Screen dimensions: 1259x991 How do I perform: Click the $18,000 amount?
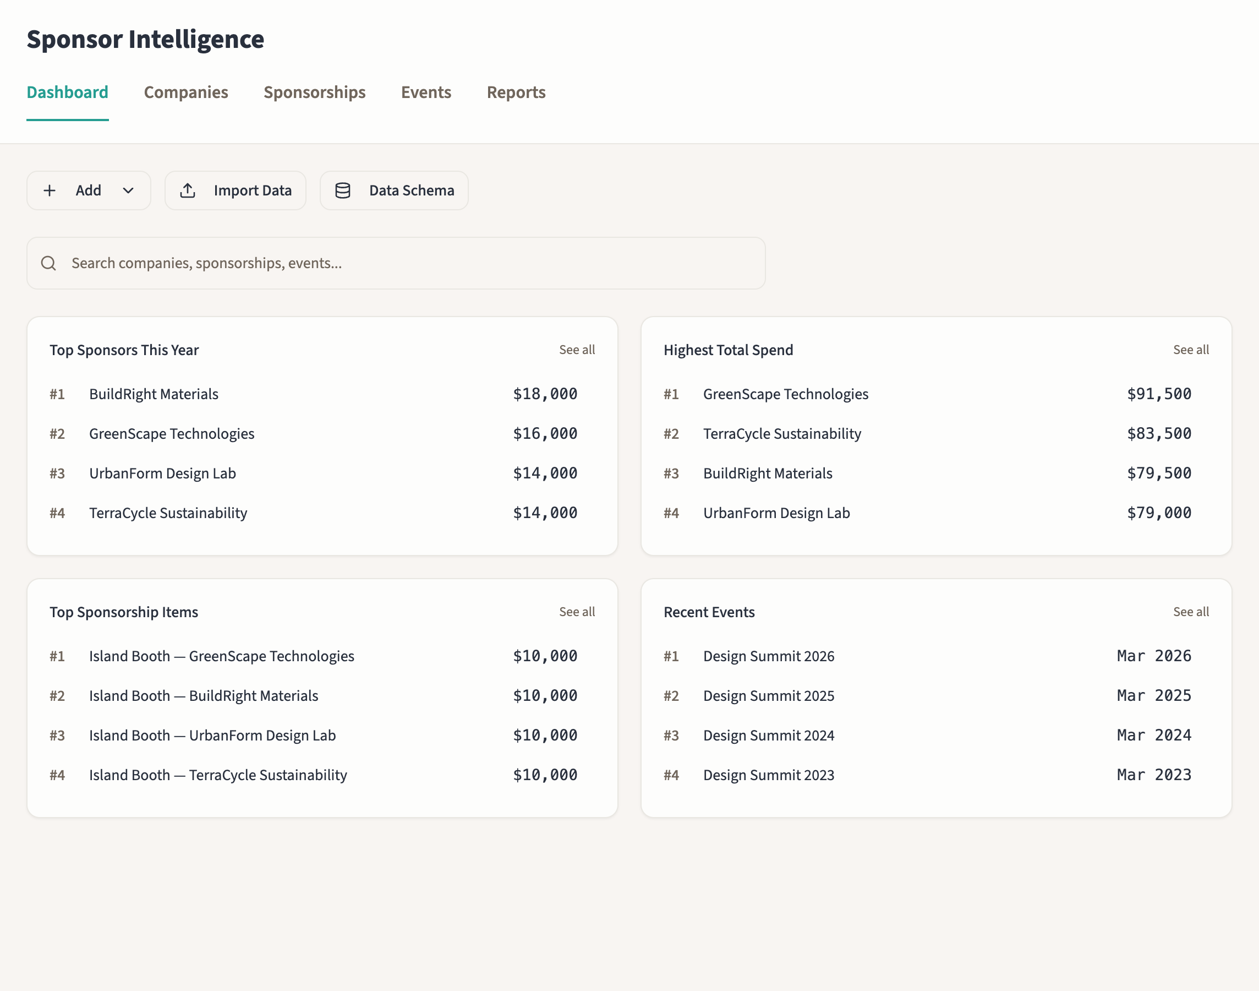[545, 394]
